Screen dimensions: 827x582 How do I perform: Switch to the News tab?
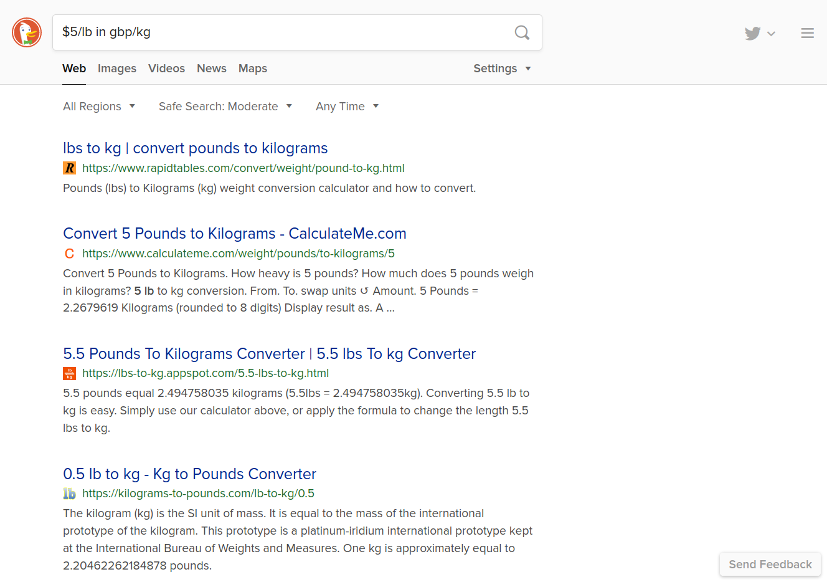tap(212, 69)
